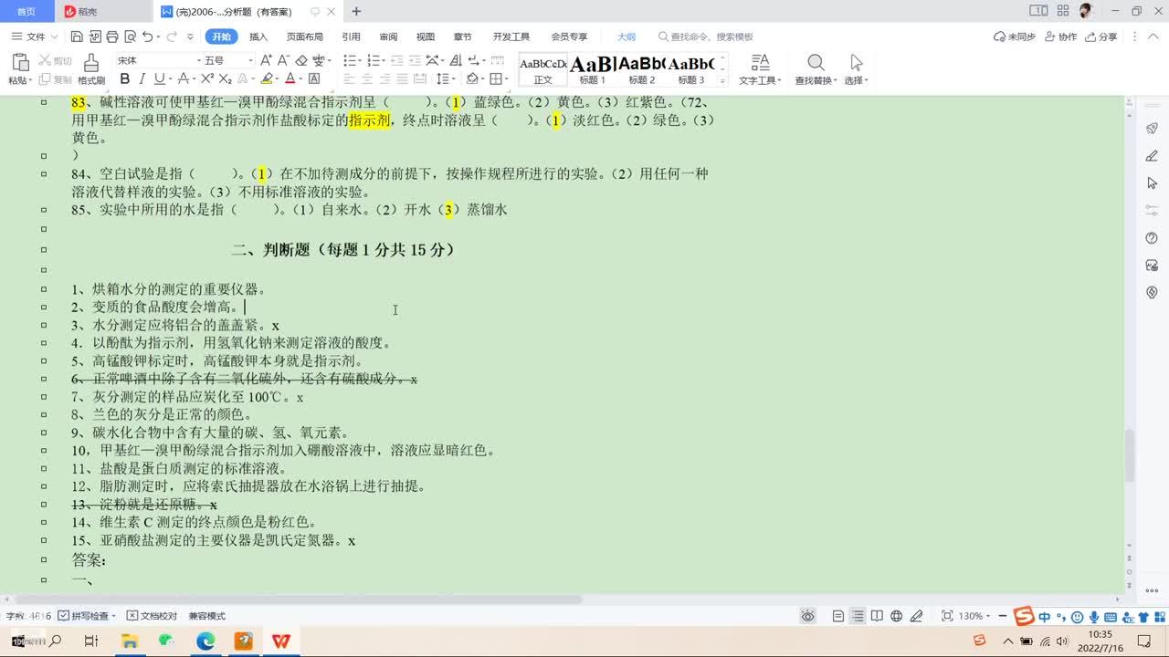Viewport: 1169px width, 657px height.
Task: Toggle eye protection mode in status bar
Action: click(807, 616)
